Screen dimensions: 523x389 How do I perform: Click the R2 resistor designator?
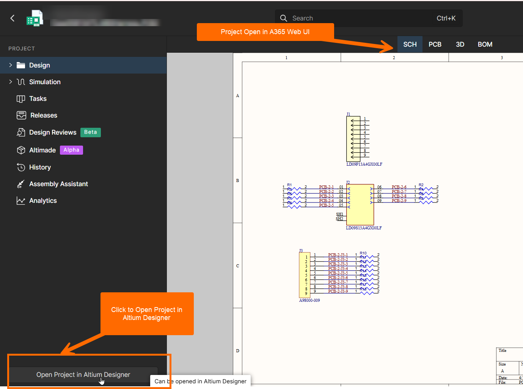pos(421,185)
